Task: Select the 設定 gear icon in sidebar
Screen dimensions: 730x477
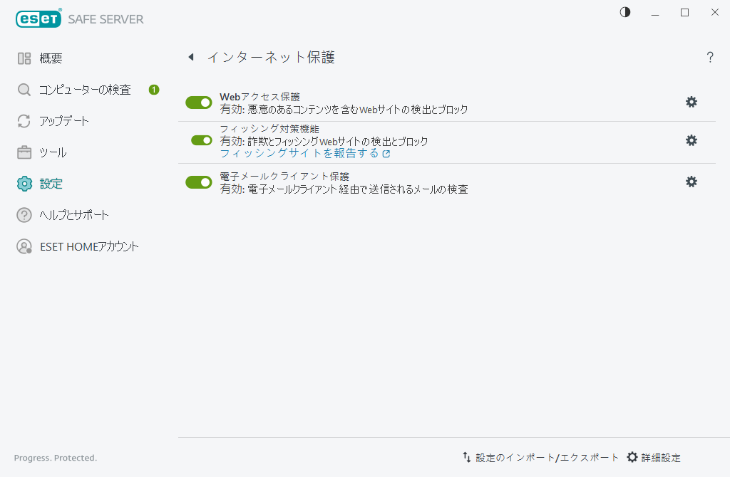Action: (x=23, y=183)
